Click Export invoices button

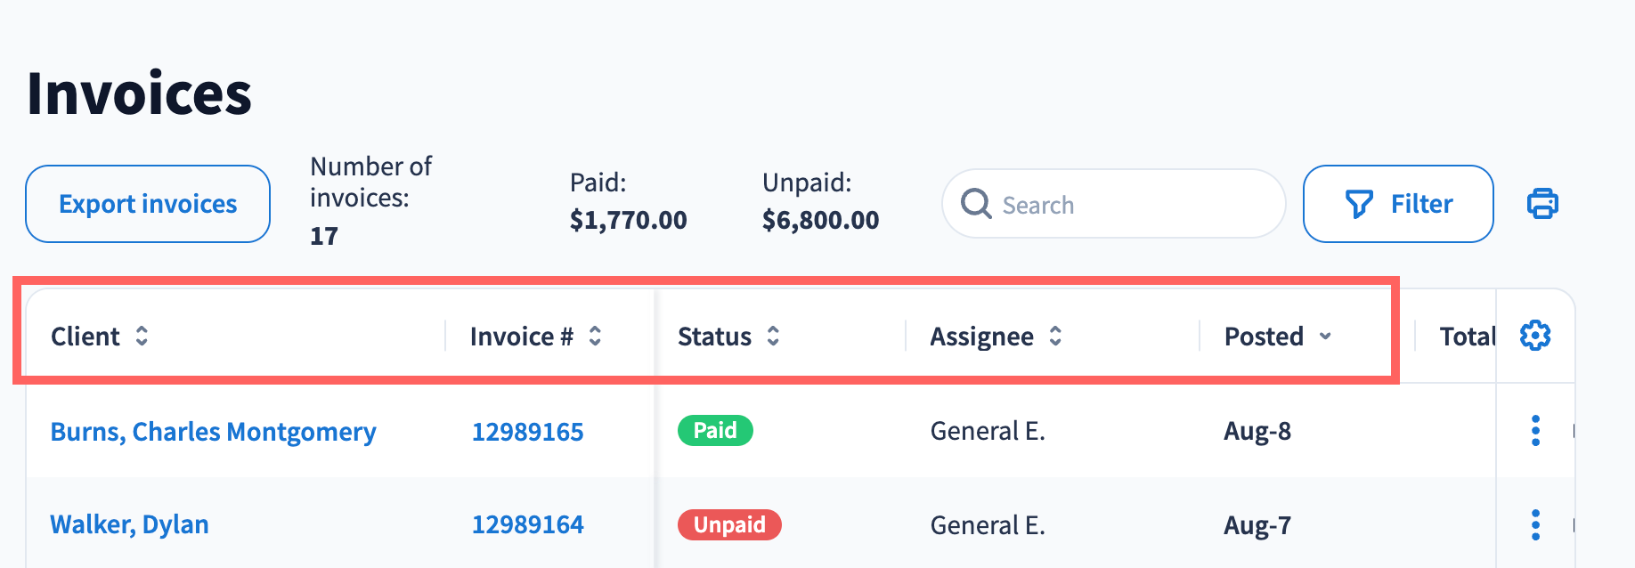tap(148, 204)
